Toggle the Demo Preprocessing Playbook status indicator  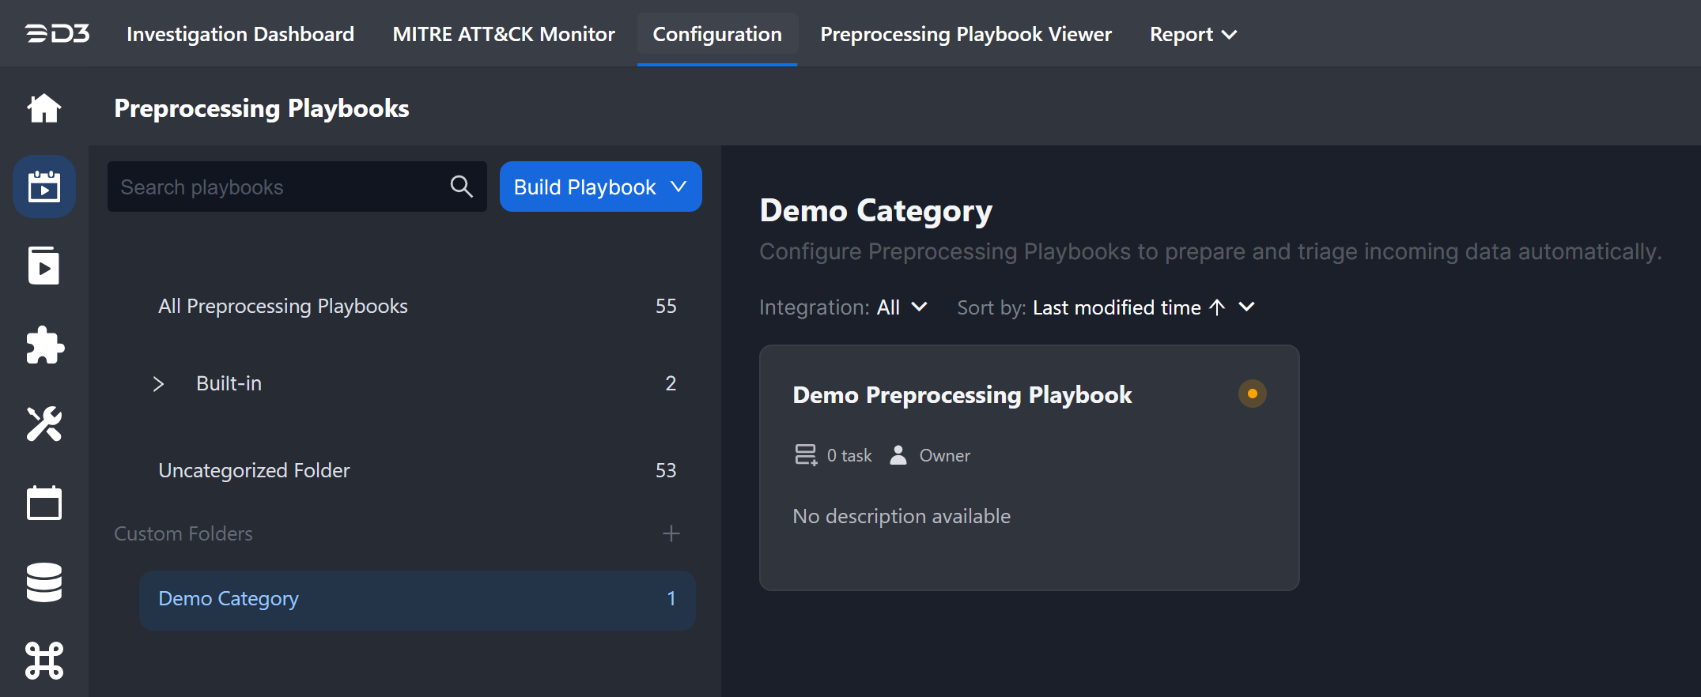[1252, 394]
